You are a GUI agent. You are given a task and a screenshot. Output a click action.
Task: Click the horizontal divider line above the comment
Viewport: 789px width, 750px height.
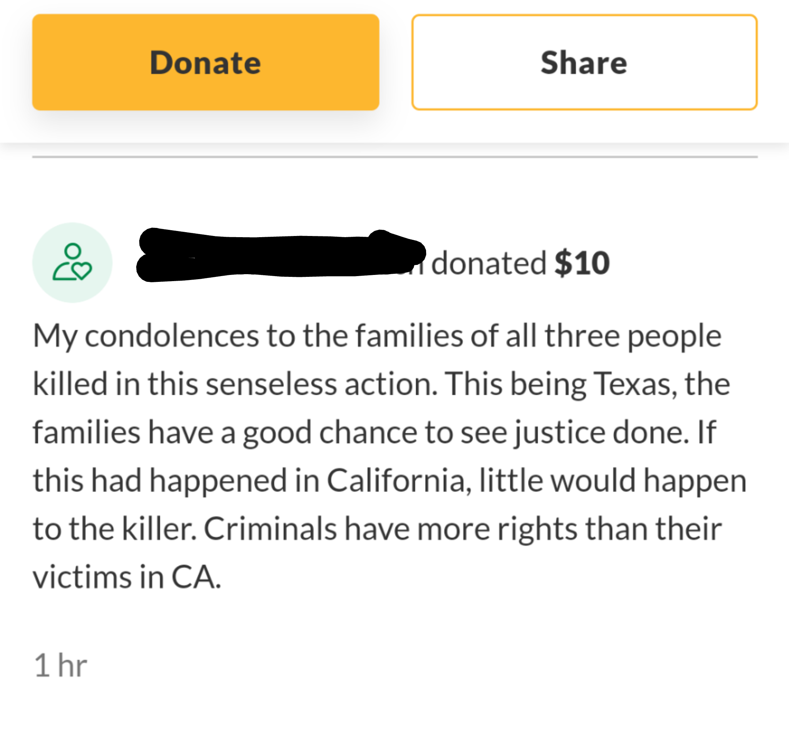tap(395, 157)
